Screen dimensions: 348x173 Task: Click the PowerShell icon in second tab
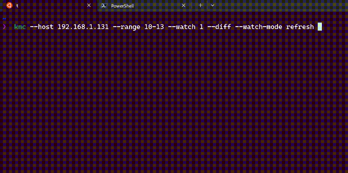click(104, 5)
